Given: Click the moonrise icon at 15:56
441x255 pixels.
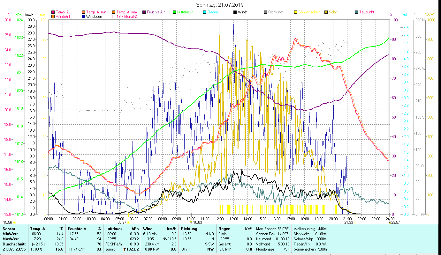Looking at the screenshot, I should click(x=14, y=222).
